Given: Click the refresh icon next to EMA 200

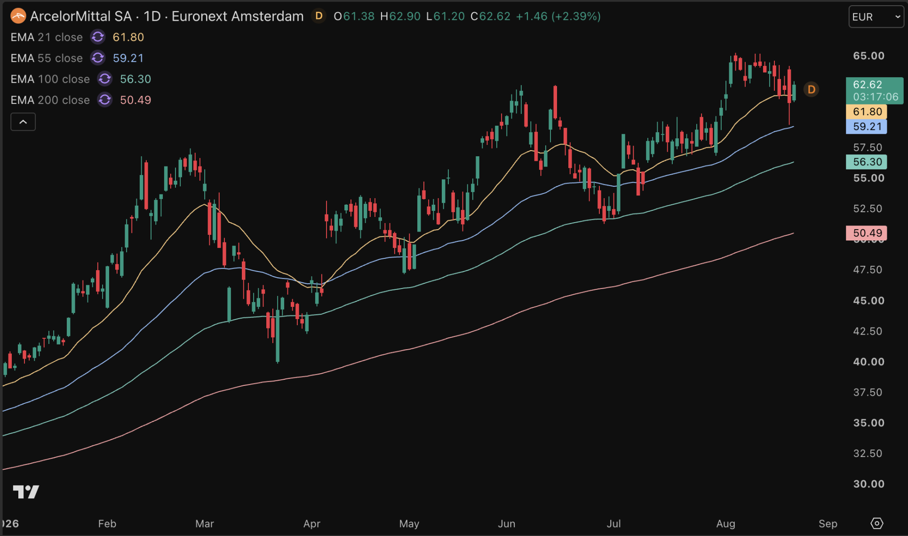Looking at the screenshot, I should coord(105,100).
